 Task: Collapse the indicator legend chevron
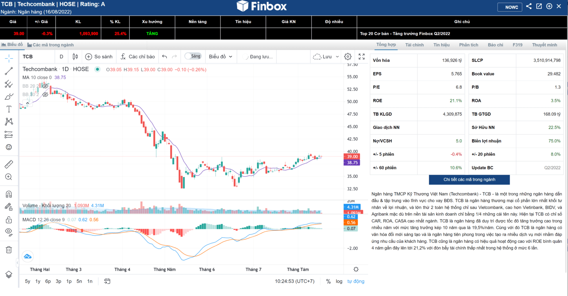tap(27, 104)
